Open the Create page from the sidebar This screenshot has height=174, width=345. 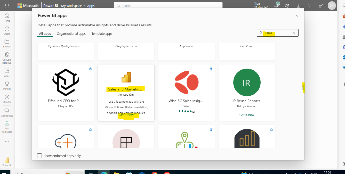click(x=7, y=31)
